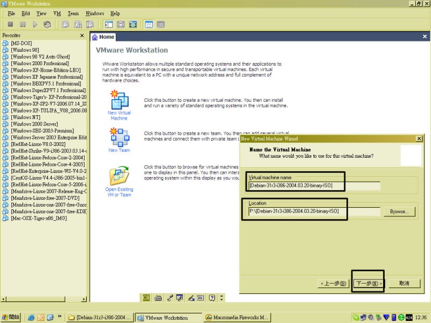Viewport: 431px width, 323px height.
Task: Open the Team menu
Action: [73, 13]
